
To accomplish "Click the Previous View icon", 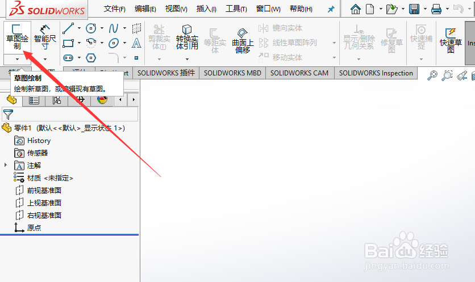I will click(462, 75).
